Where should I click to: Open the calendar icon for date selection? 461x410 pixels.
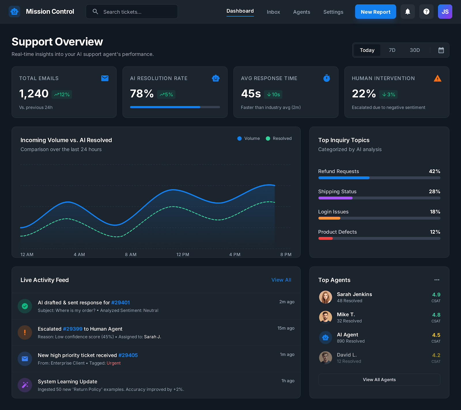pyautogui.click(x=441, y=50)
